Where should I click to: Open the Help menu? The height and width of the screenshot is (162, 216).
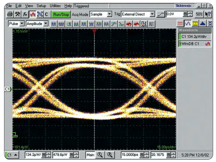[68, 6]
